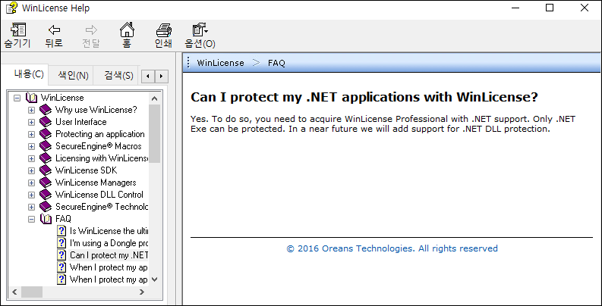Click the tree horizontal scrollbar right arrow
The image size is (602, 306).
coord(142,292)
